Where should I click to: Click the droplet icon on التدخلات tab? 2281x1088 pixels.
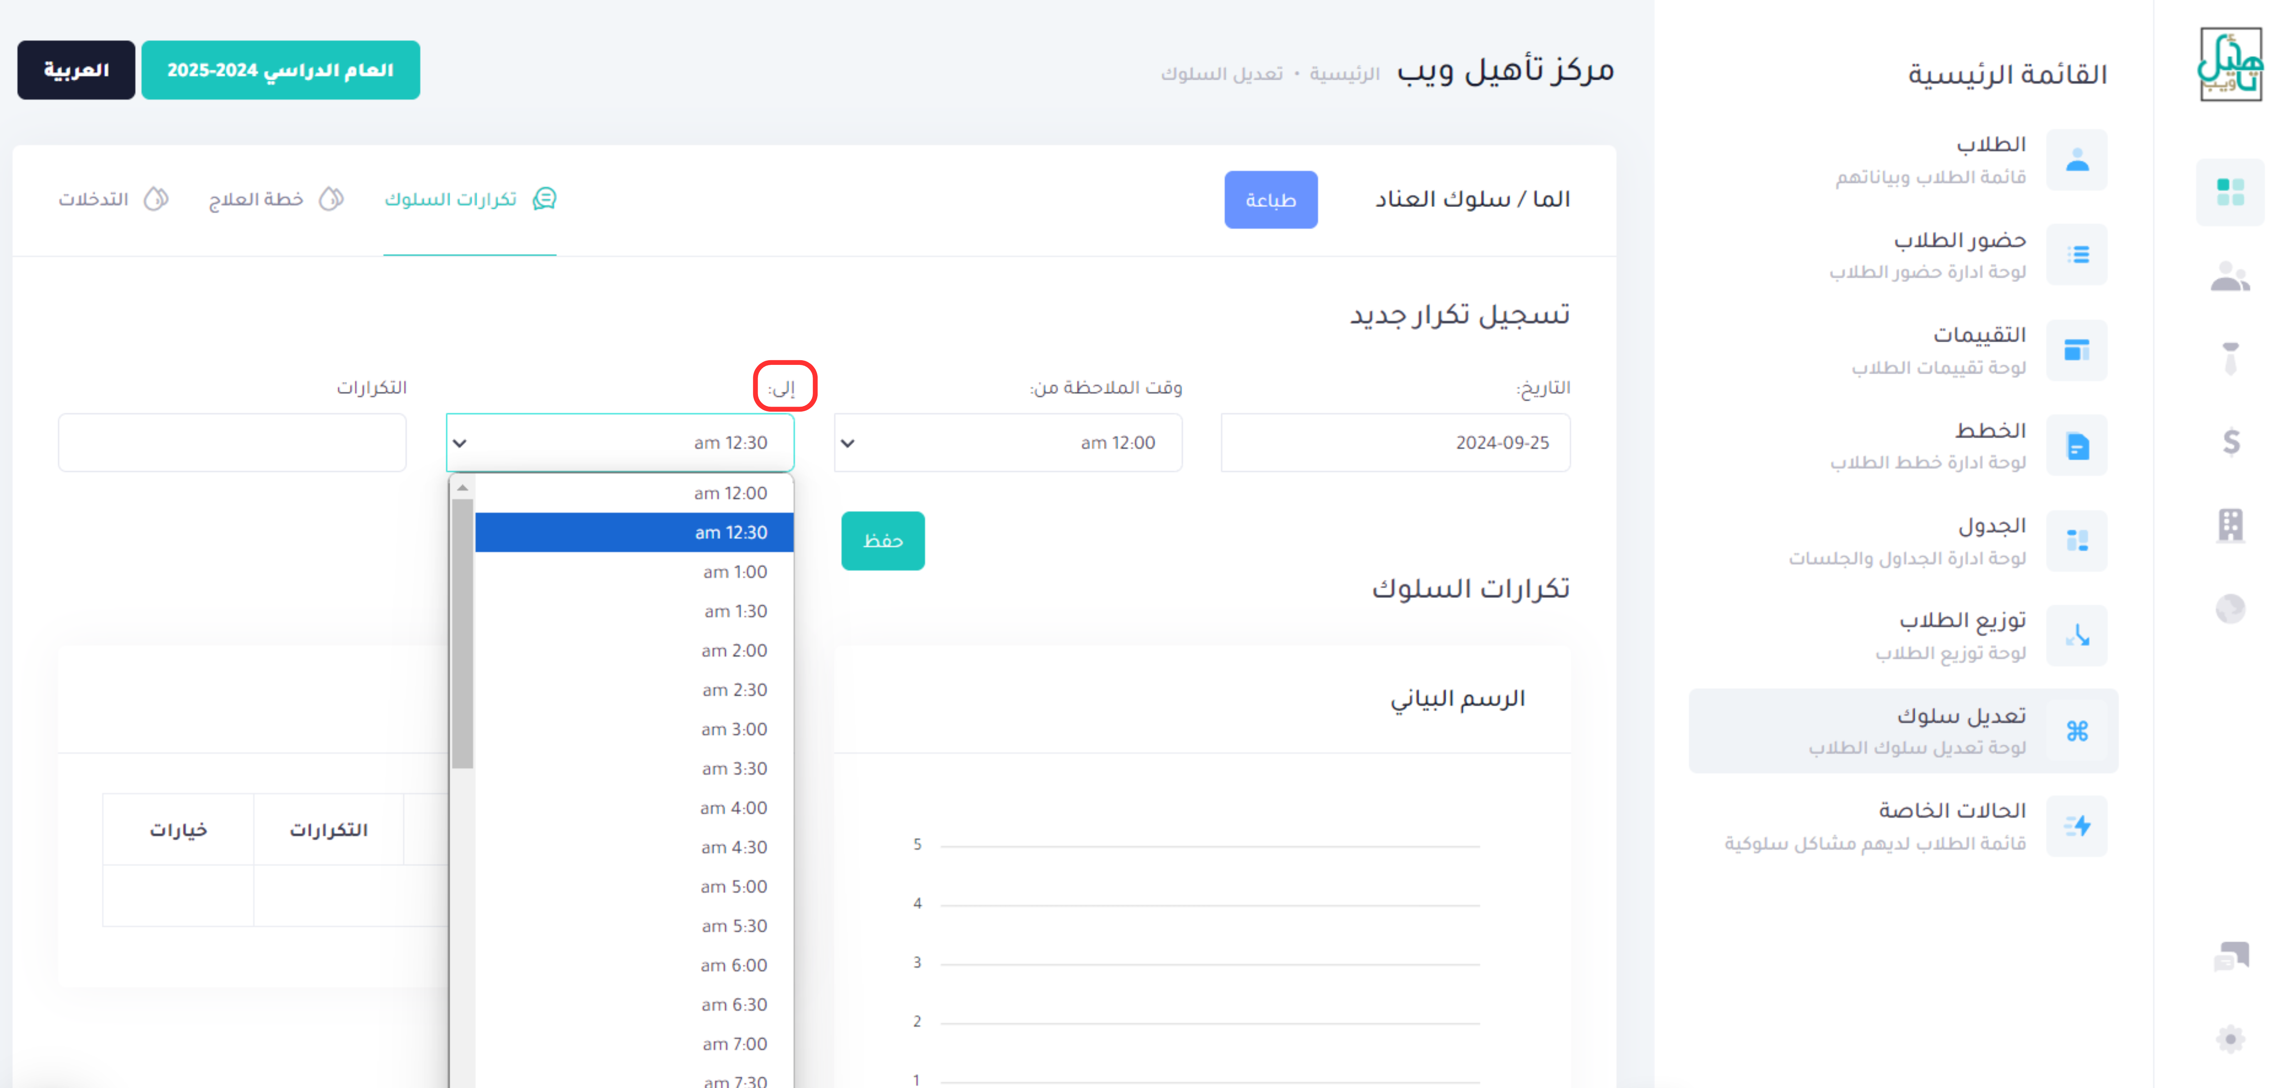[x=156, y=199]
